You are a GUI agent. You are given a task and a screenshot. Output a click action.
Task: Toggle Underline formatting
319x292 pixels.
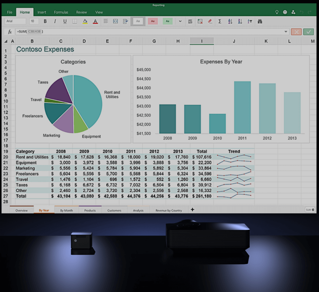click(x=65, y=21)
